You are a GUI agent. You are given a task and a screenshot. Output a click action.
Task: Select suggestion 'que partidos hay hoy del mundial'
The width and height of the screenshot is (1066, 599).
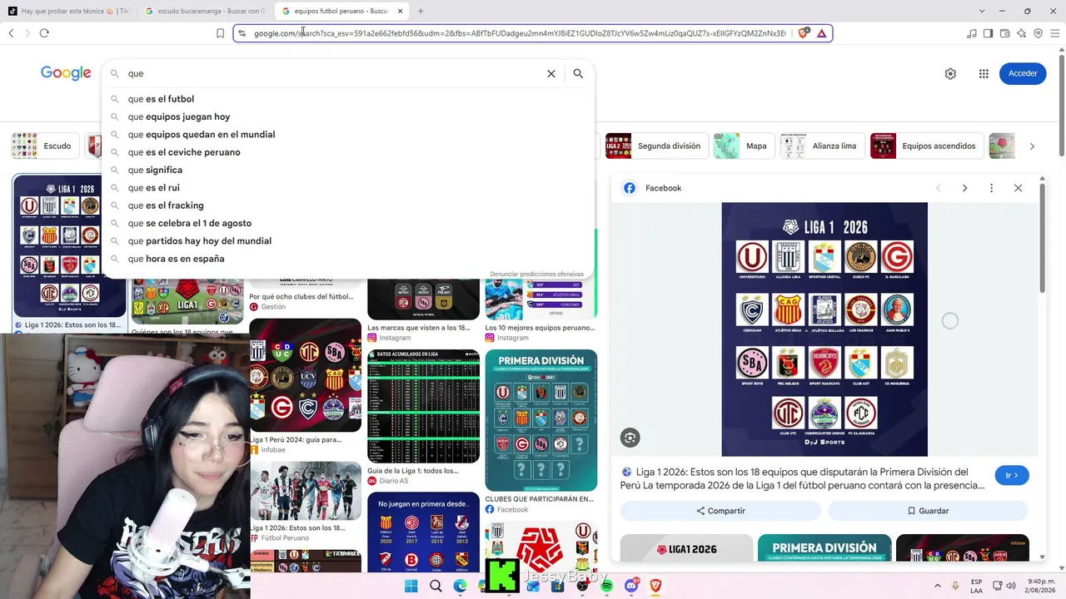click(348, 241)
